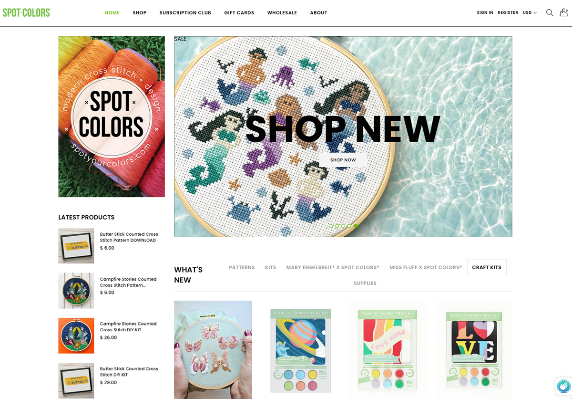572x399 pixels.
Task: Expand the USD currency dropdown
Action: point(530,13)
